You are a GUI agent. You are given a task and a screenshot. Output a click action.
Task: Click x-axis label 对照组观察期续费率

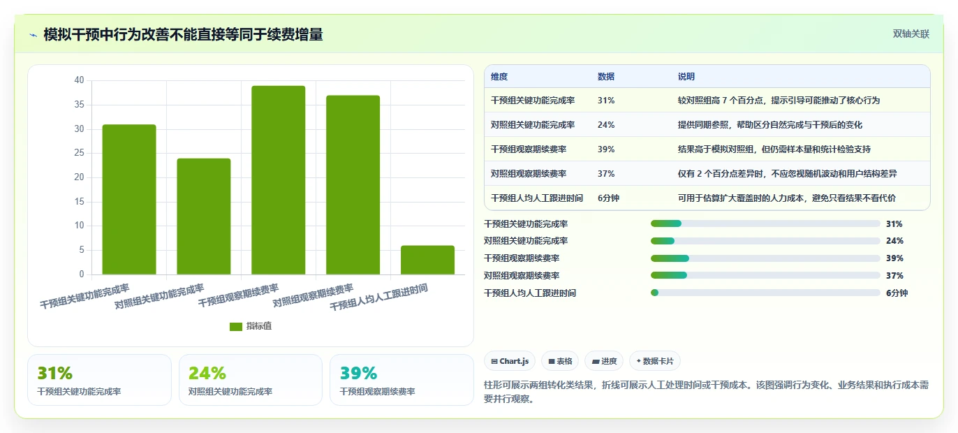tap(313, 296)
